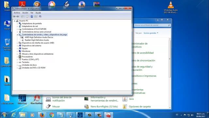The height and width of the screenshot is (118, 209).
Task: Select Mouse y otros dispositivos señaladores
Action: pos(38,54)
